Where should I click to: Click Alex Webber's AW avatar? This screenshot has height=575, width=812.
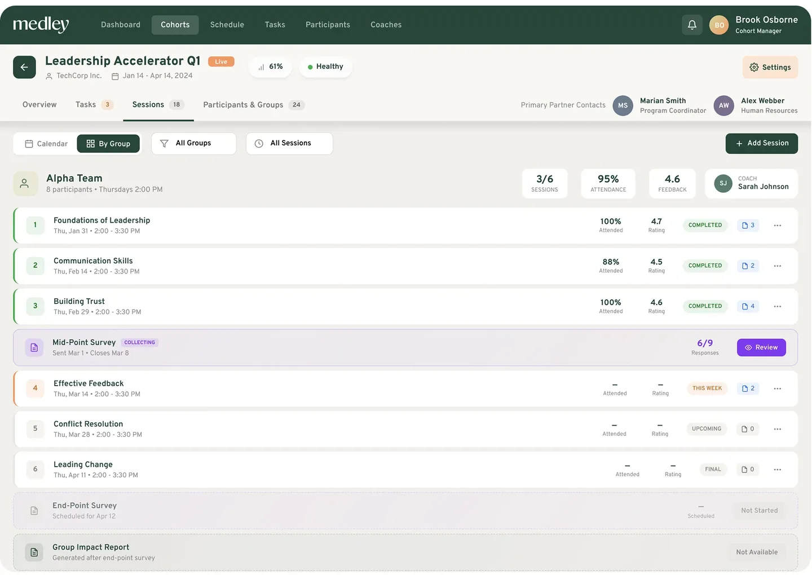(x=724, y=105)
